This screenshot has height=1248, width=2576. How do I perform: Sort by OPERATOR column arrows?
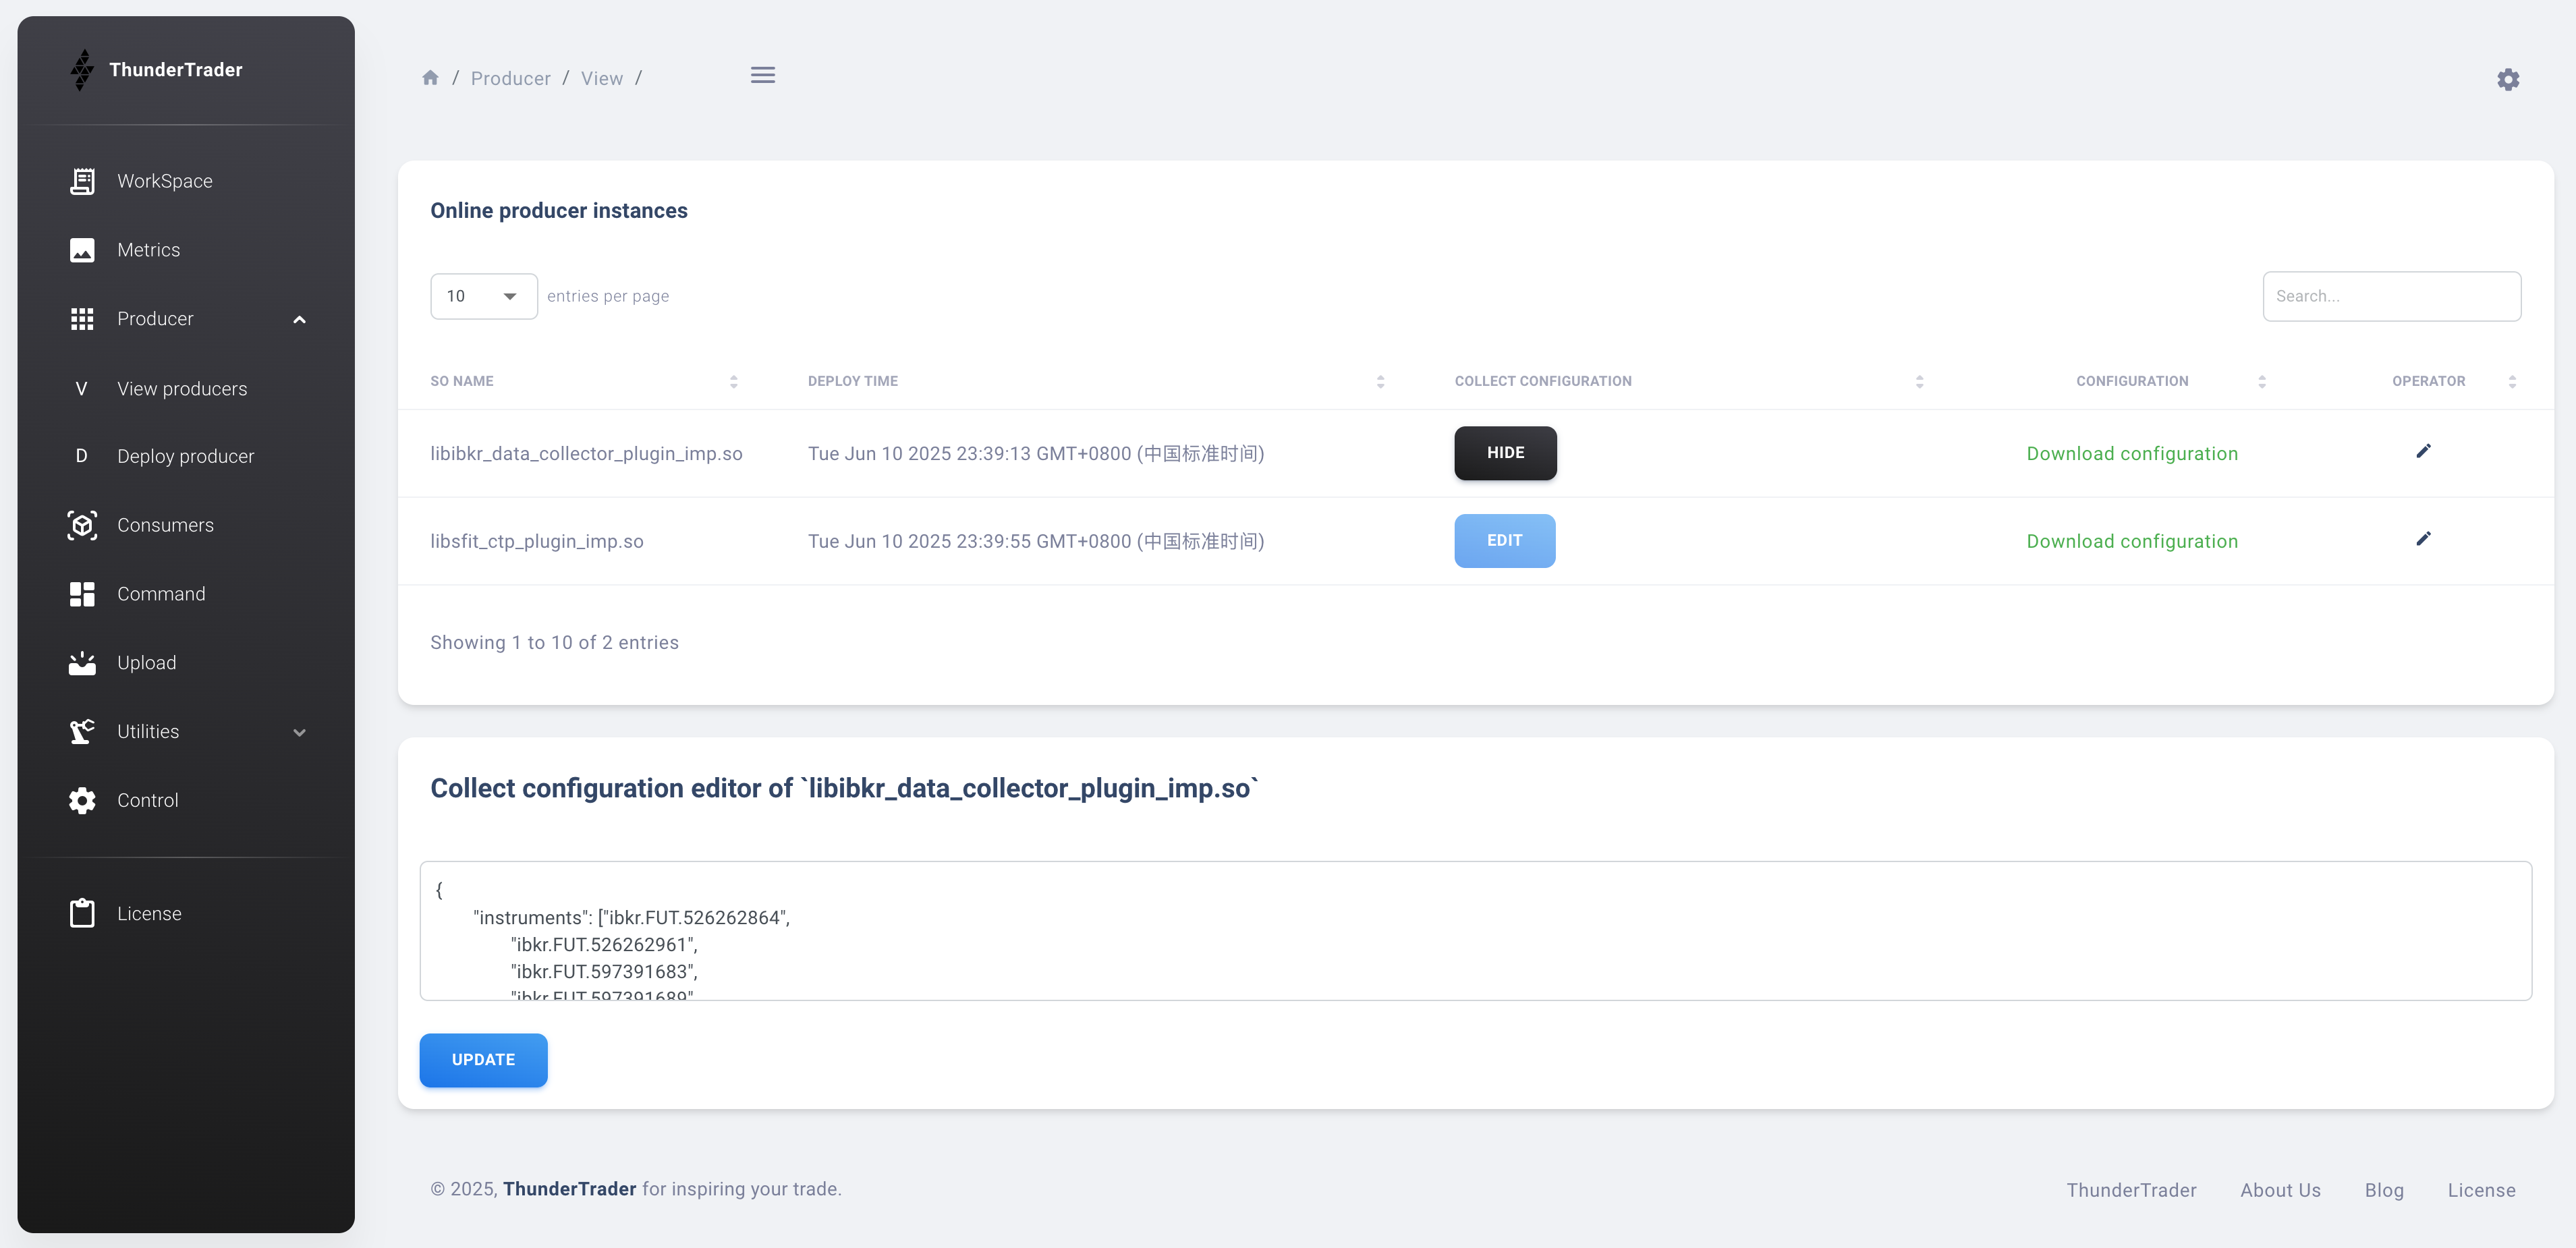tap(2512, 382)
